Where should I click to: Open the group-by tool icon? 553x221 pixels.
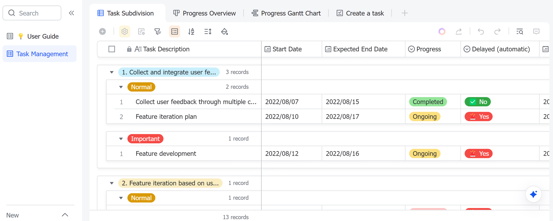(175, 32)
